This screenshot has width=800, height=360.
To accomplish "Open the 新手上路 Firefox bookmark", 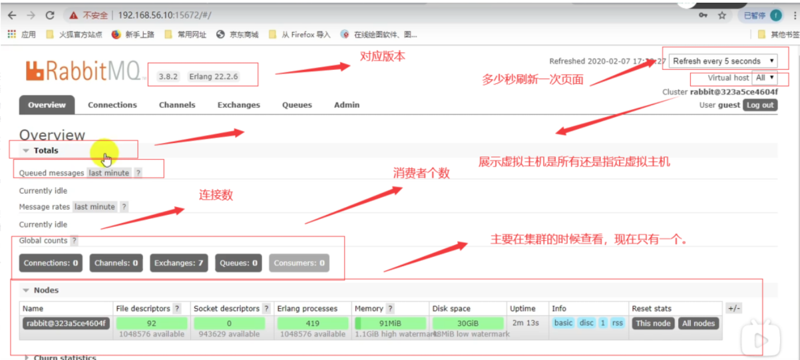I will tap(132, 35).
